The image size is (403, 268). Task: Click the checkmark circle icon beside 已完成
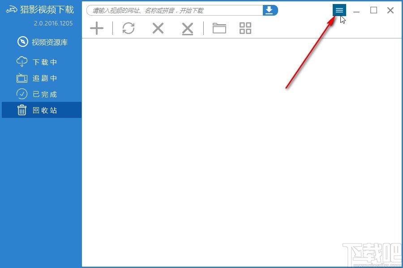22,94
